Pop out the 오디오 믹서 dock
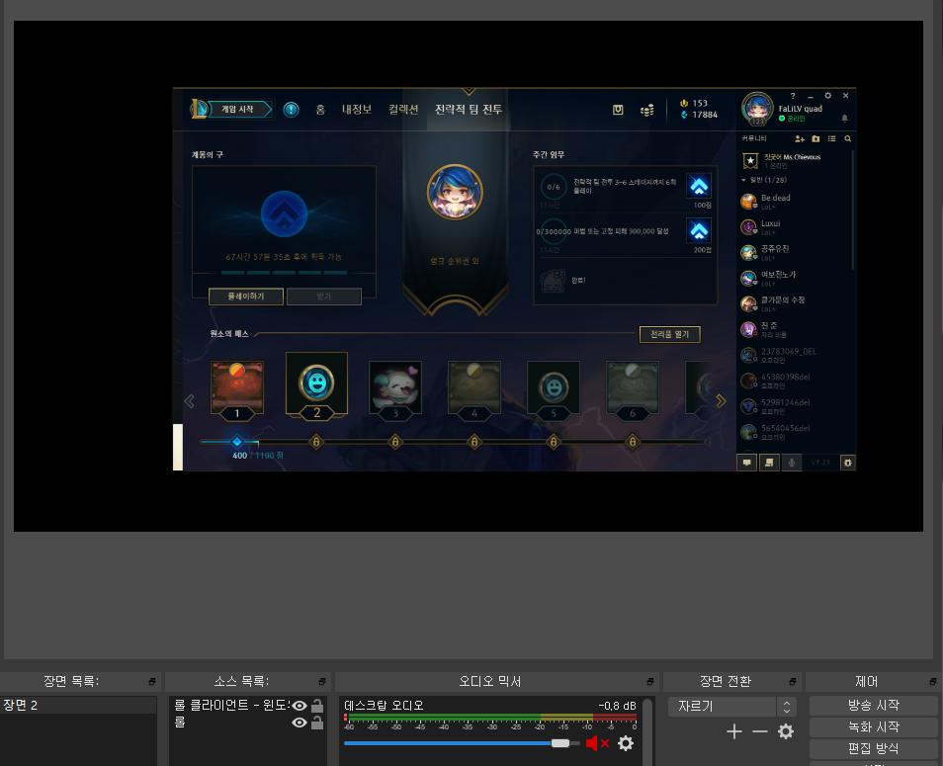This screenshot has width=943, height=766. (x=650, y=681)
